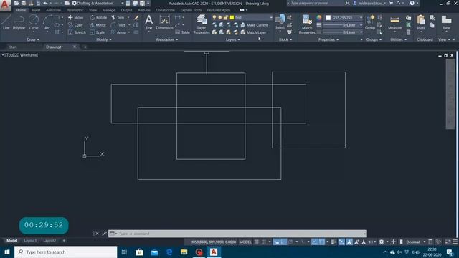Click the Copy tool
Screen dimensions: 459x258
point(76,25)
